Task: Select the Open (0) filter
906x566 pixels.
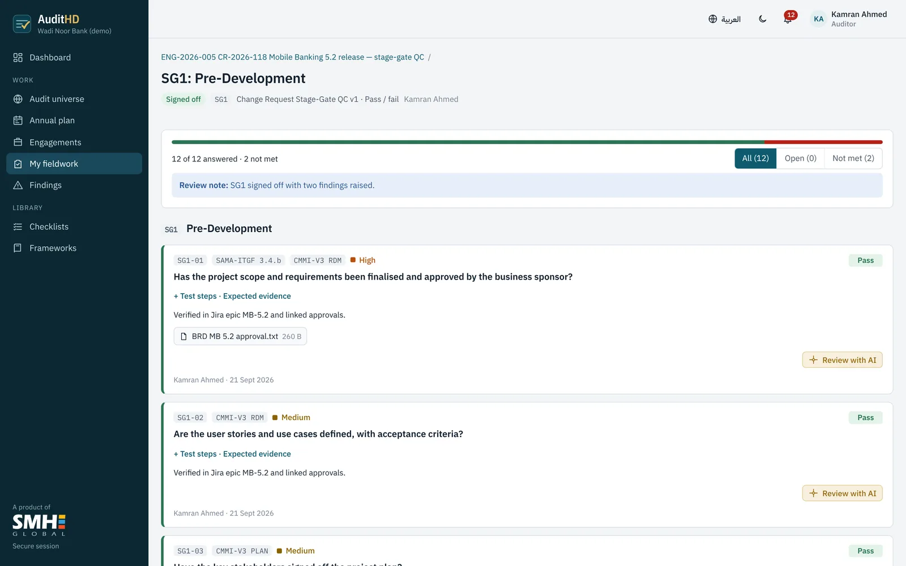Action: (800, 158)
